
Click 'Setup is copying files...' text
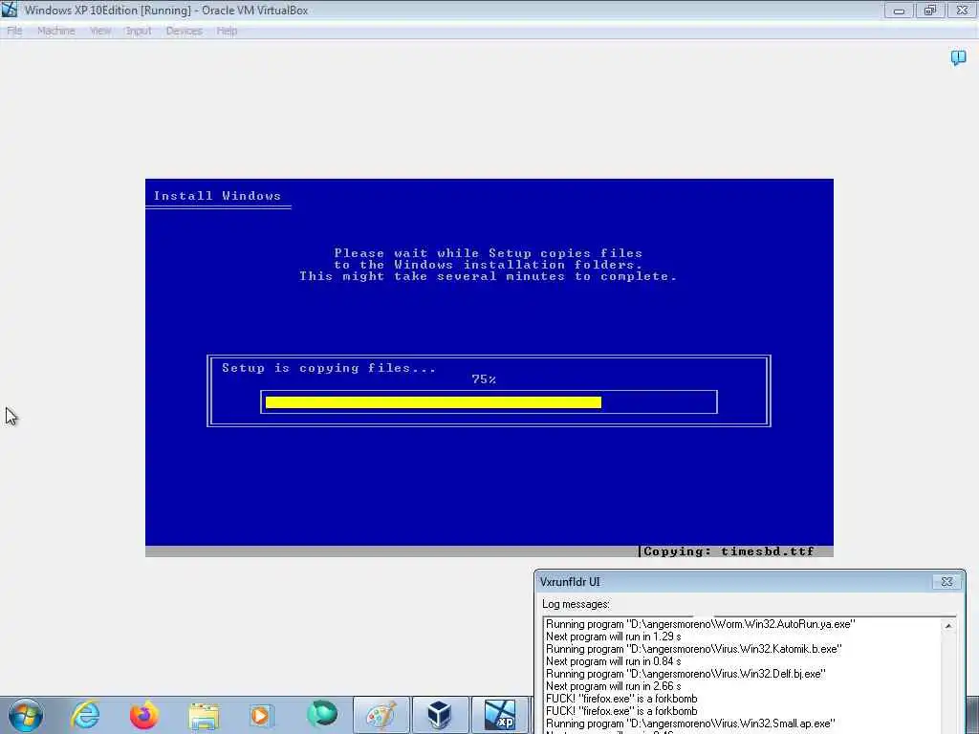(329, 368)
